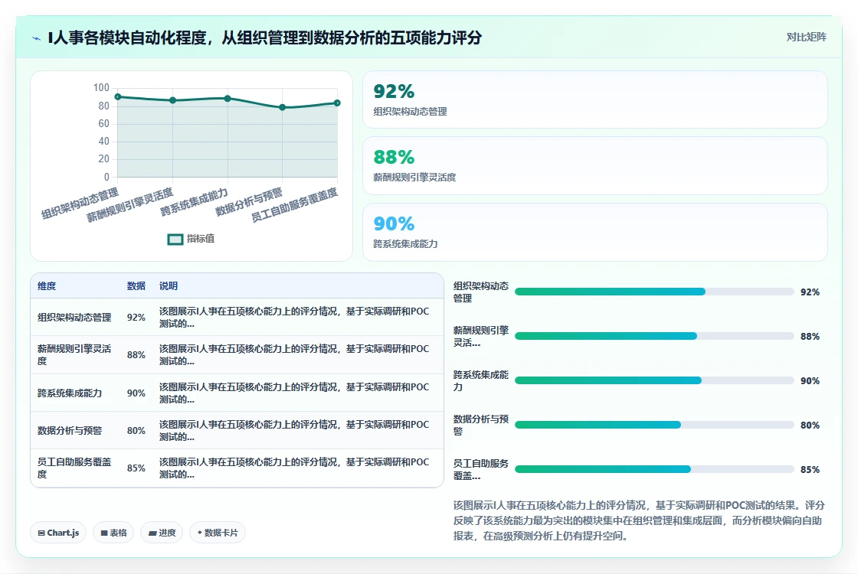Image resolution: width=858 pixels, height=574 pixels.
Task: Click the 数据 column header
Action: [136, 286]
